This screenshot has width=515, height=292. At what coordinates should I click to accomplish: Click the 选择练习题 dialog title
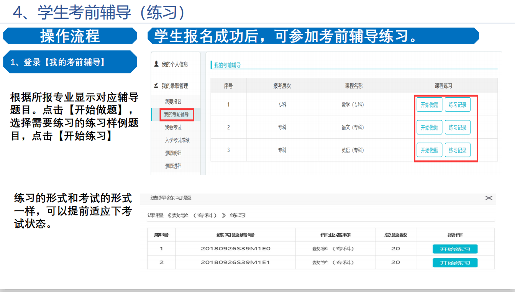point(171,198)
